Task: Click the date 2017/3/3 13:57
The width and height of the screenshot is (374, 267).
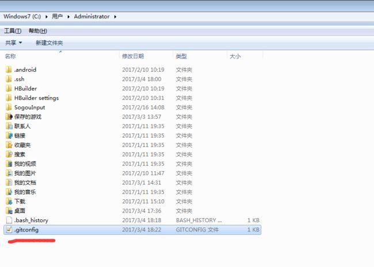Action: pos(142,117)
